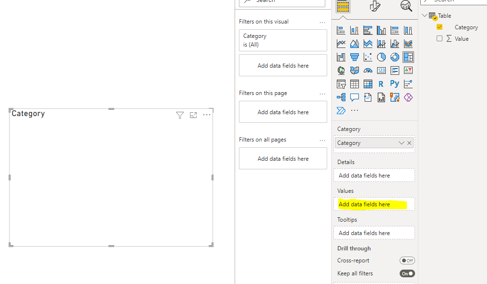Image resolution: width=487 pixels, height=284 pixels.
Task: Pick the line and stacked column chart
Action: (381, 44)
